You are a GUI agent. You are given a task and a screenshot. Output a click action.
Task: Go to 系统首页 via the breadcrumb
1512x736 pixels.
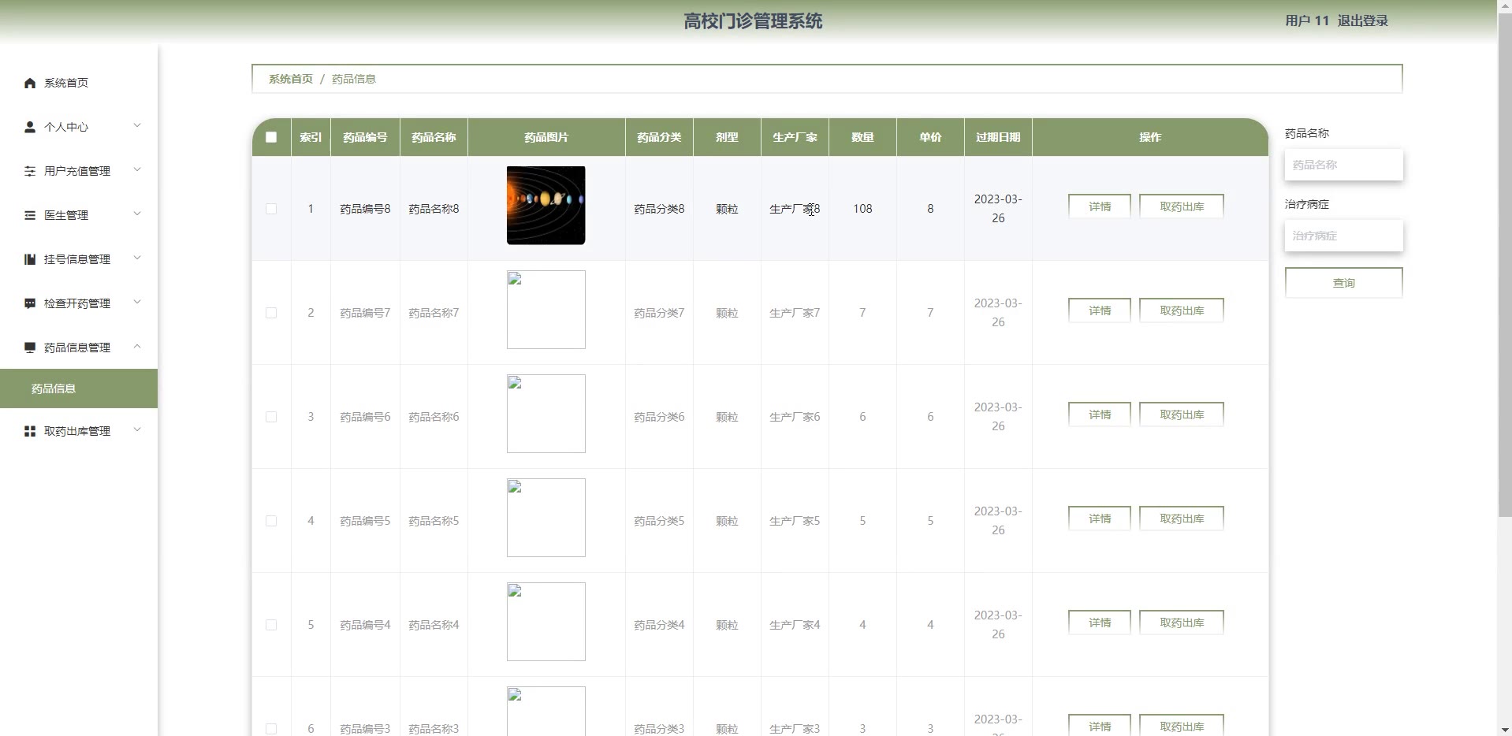coord(291,79)
